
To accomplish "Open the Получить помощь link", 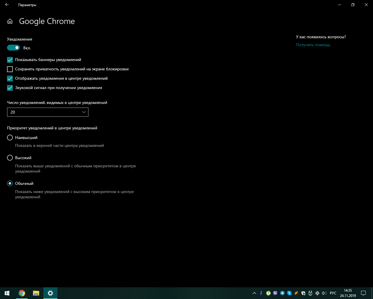I will (x=313, y=45).
